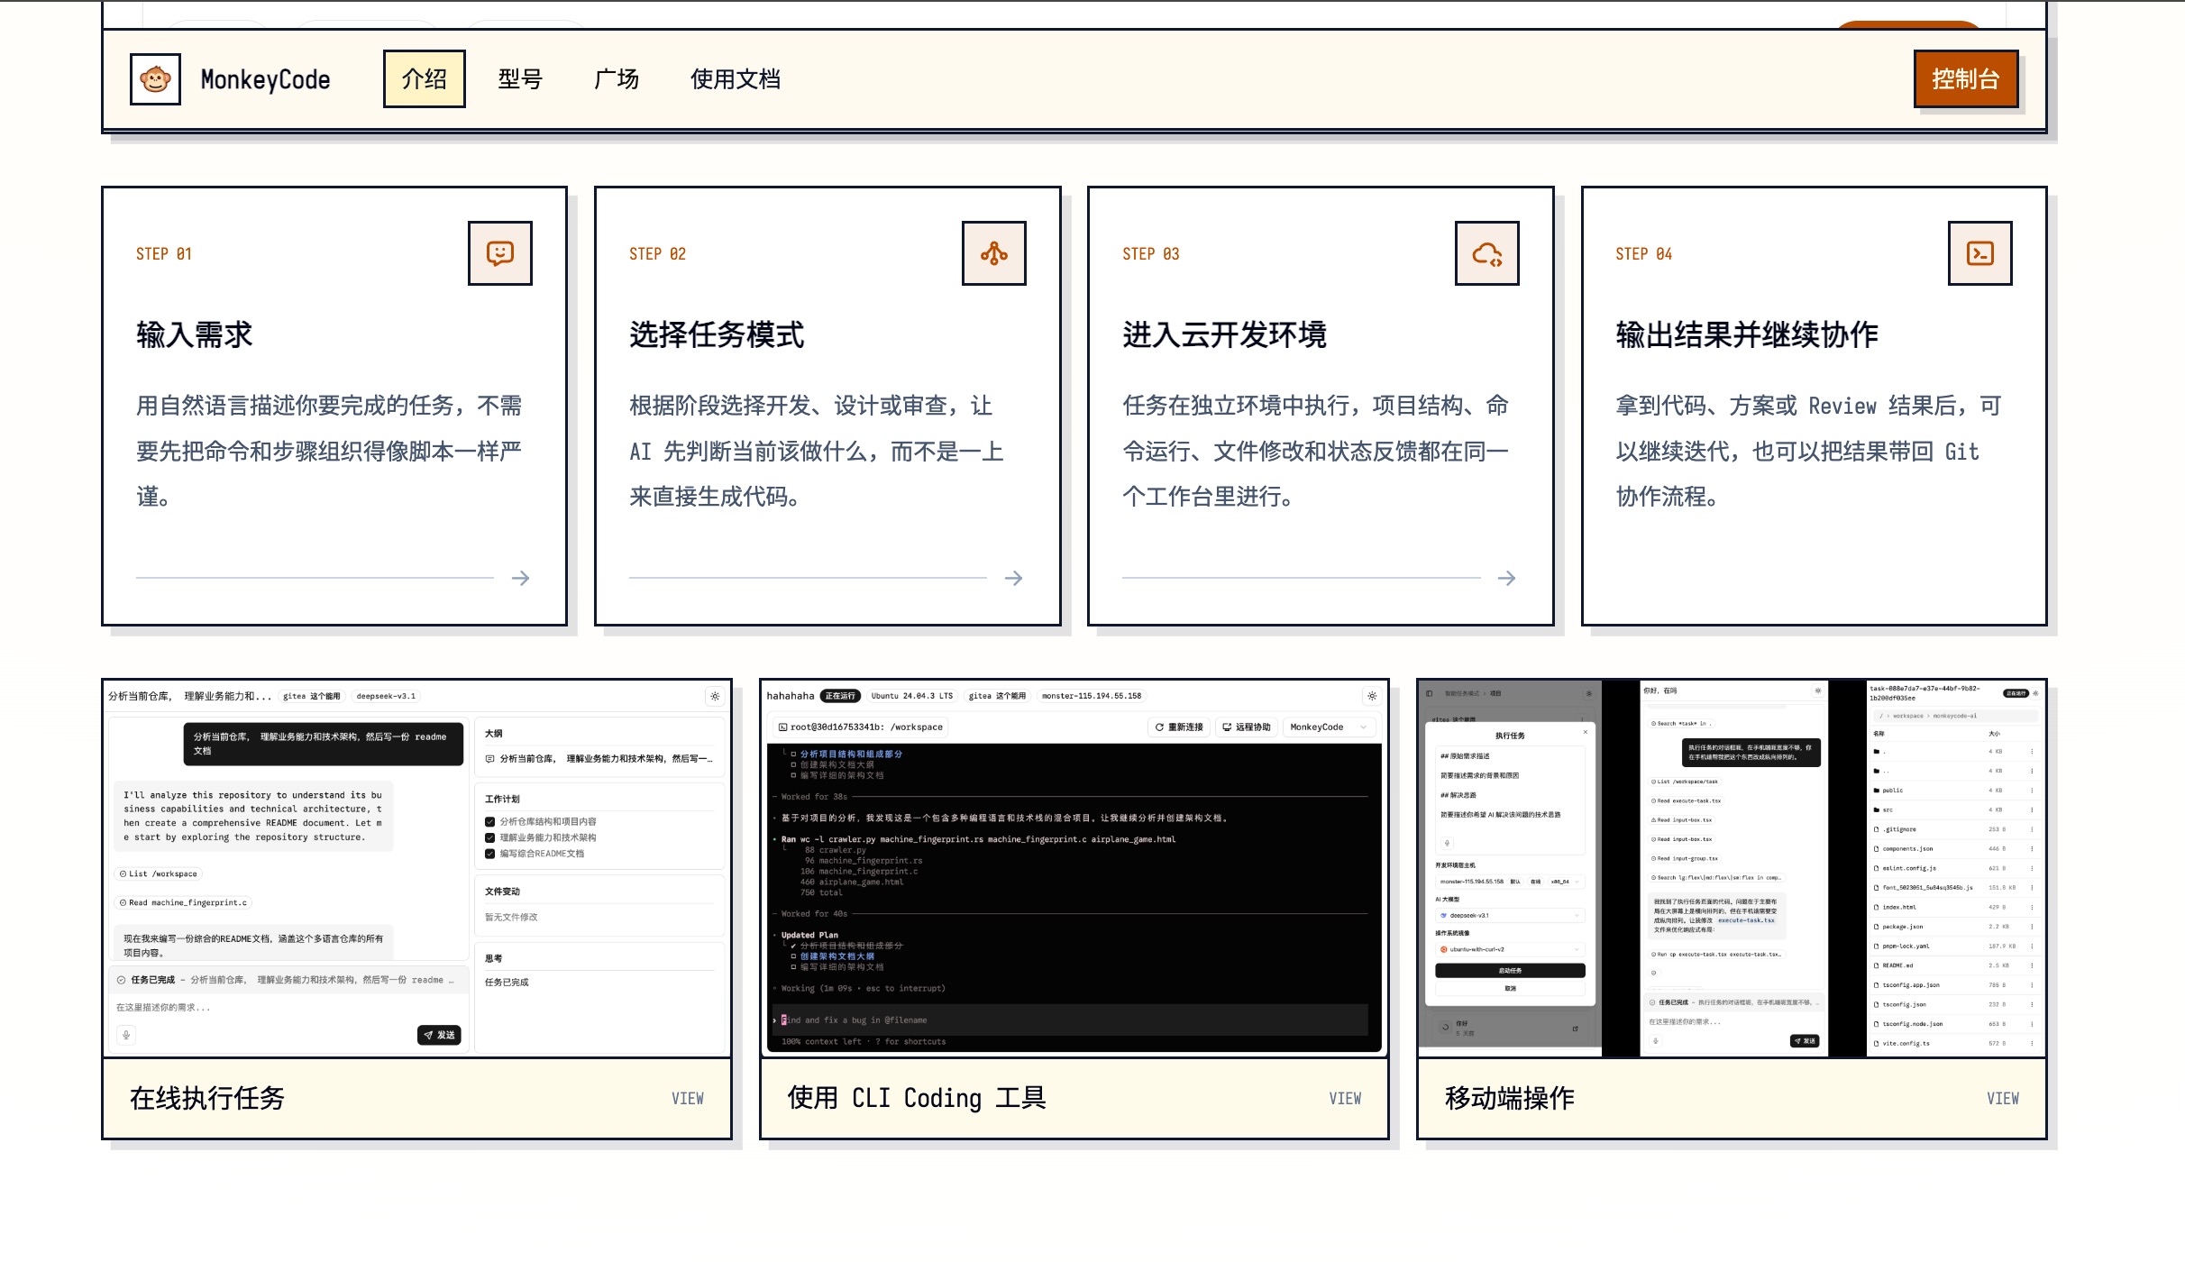Click the 启动任务 button in mobile preview

click(1510, 971)
